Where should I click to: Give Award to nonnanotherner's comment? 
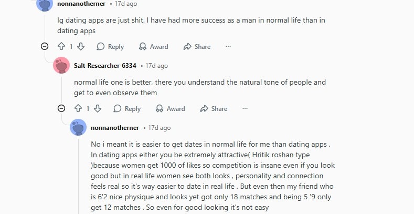pos(153,47)
